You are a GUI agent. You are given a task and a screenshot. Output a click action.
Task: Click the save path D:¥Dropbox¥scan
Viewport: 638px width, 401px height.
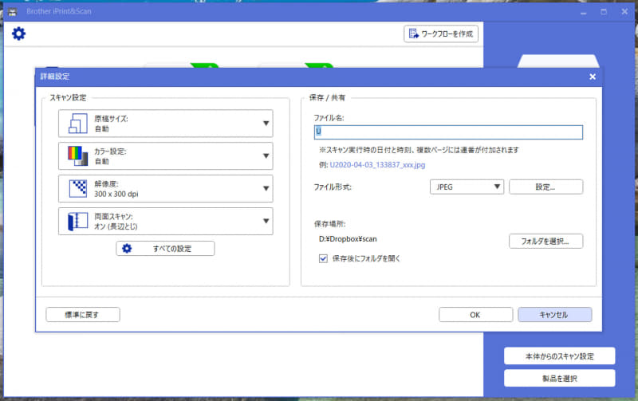348,239
